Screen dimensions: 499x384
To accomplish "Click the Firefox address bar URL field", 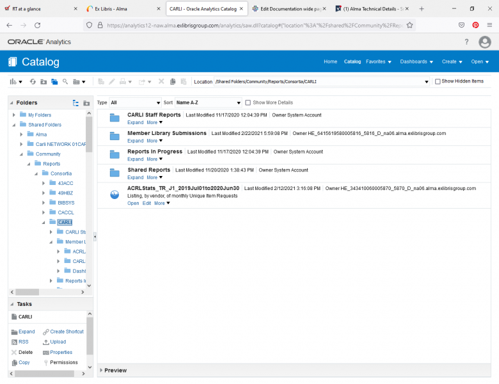I will (x=255, y=25).
